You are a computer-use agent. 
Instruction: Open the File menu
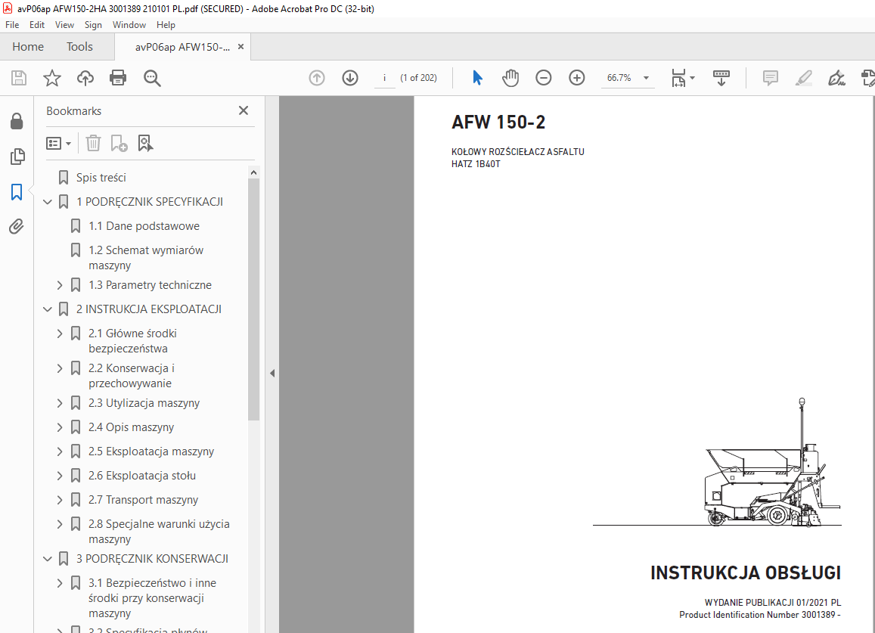(x=11, y=24)
